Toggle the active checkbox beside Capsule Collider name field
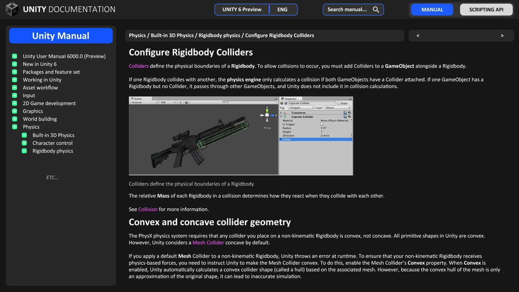The image size is (519, 292). click(x=286, y=103)
